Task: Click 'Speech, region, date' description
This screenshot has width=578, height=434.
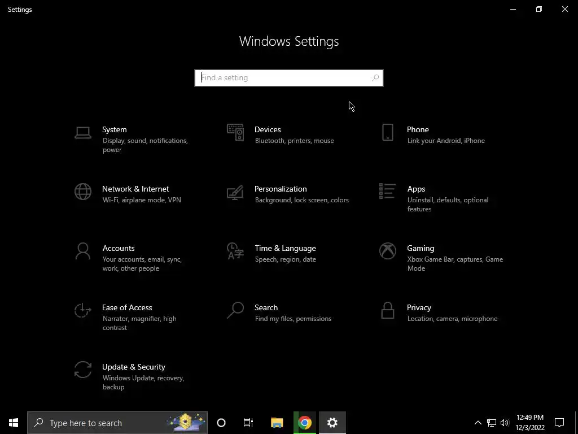Action: 285,259
